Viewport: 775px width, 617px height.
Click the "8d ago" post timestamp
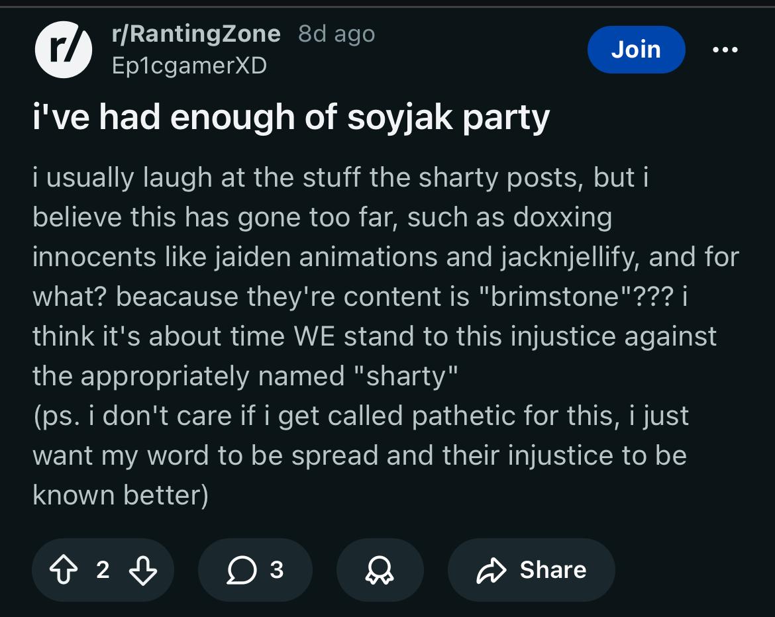(x=336, y=34)
